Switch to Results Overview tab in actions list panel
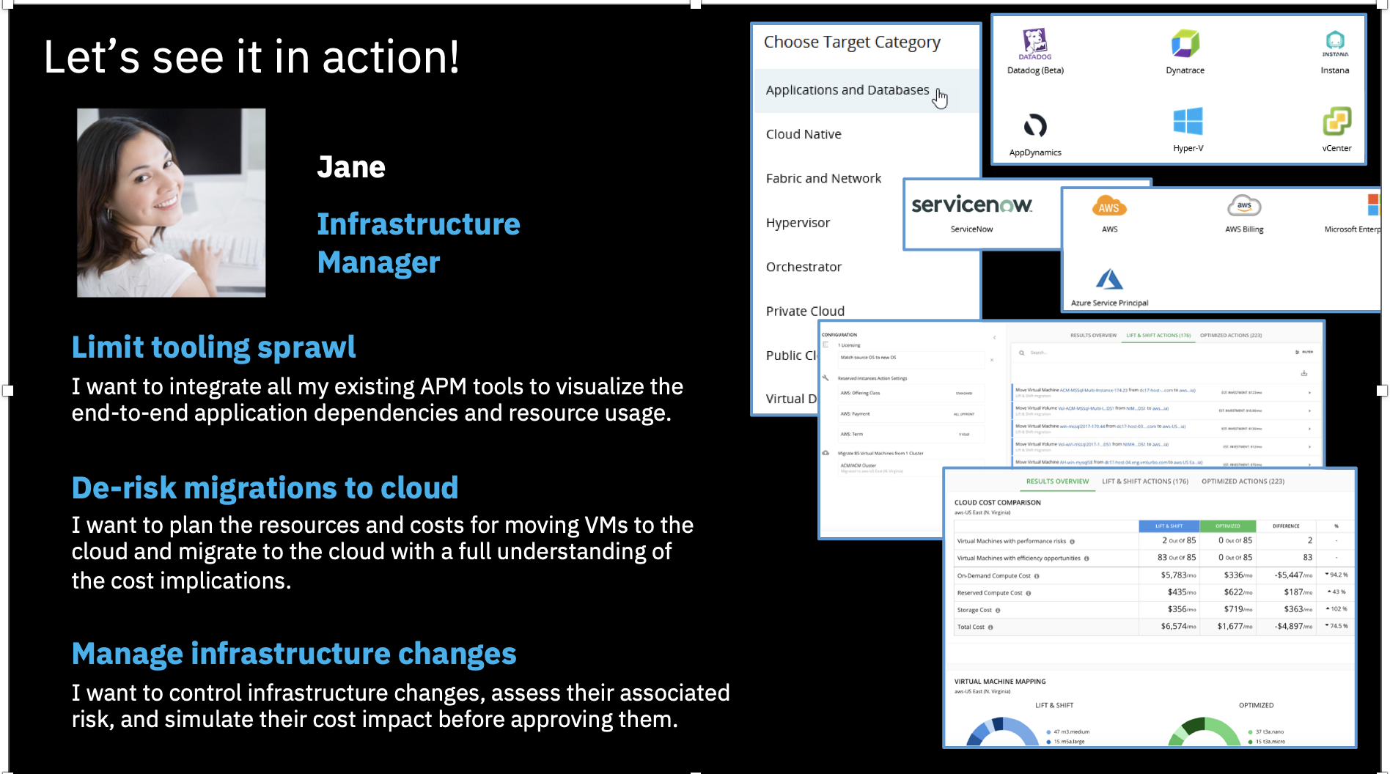The image size is (1390, 774). [1093, 336]
